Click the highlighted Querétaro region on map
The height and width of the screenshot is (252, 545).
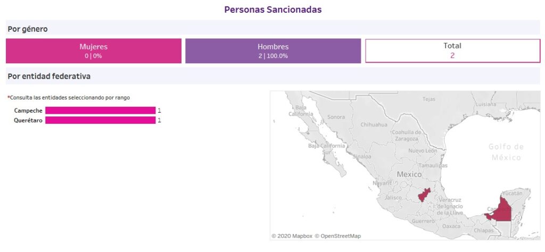[424, 195]
